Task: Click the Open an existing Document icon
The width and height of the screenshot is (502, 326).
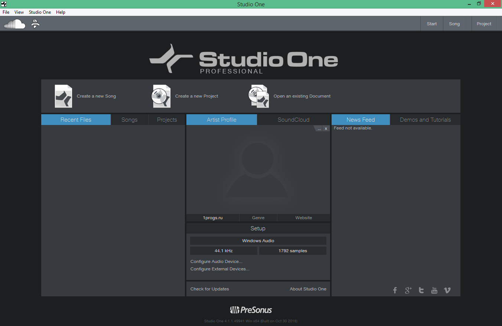Action: click(259, 96)
